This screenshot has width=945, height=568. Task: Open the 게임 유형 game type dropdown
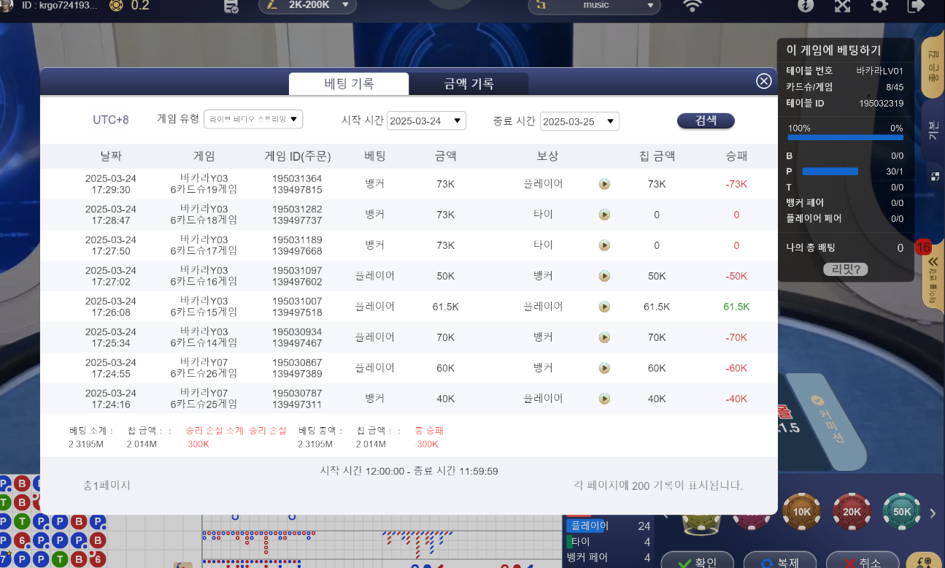(x=253, y=120)
